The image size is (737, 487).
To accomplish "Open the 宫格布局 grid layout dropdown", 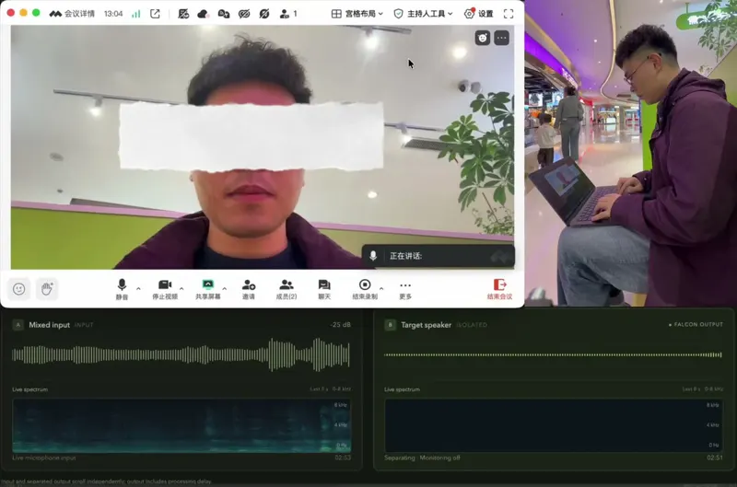I will (x=357, y=14).
